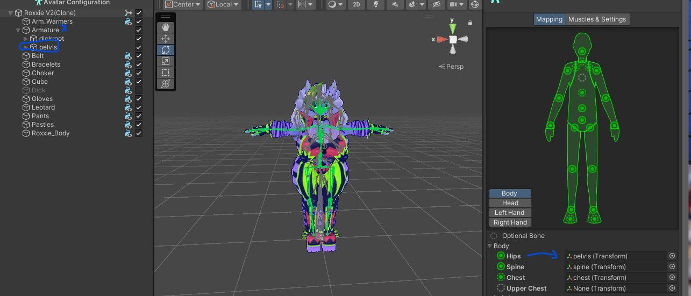Screen dimensions: 691x296
Task: Open object picker for Spine field
Action: [x=672, y=267]
